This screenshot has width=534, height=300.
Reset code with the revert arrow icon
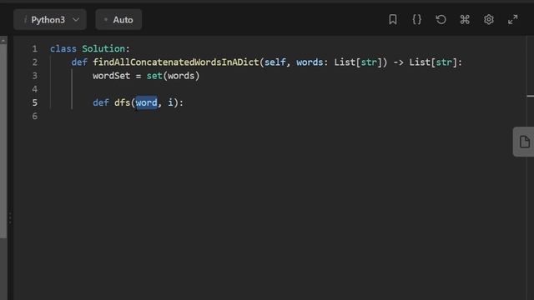[441, 19]
